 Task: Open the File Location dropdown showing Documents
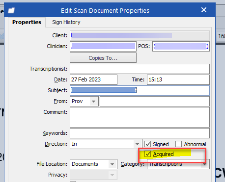point(112,164)
